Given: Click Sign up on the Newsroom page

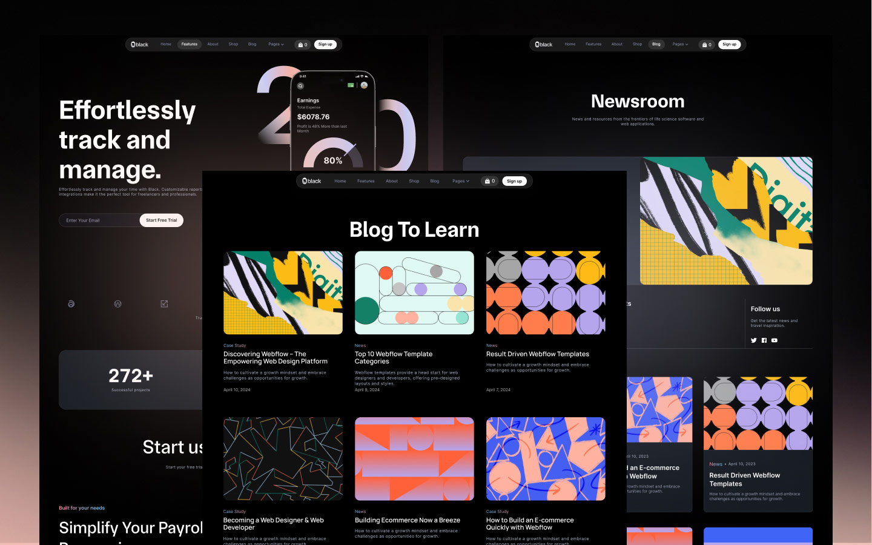Looking at the screenshot, I should click(730, 44).
